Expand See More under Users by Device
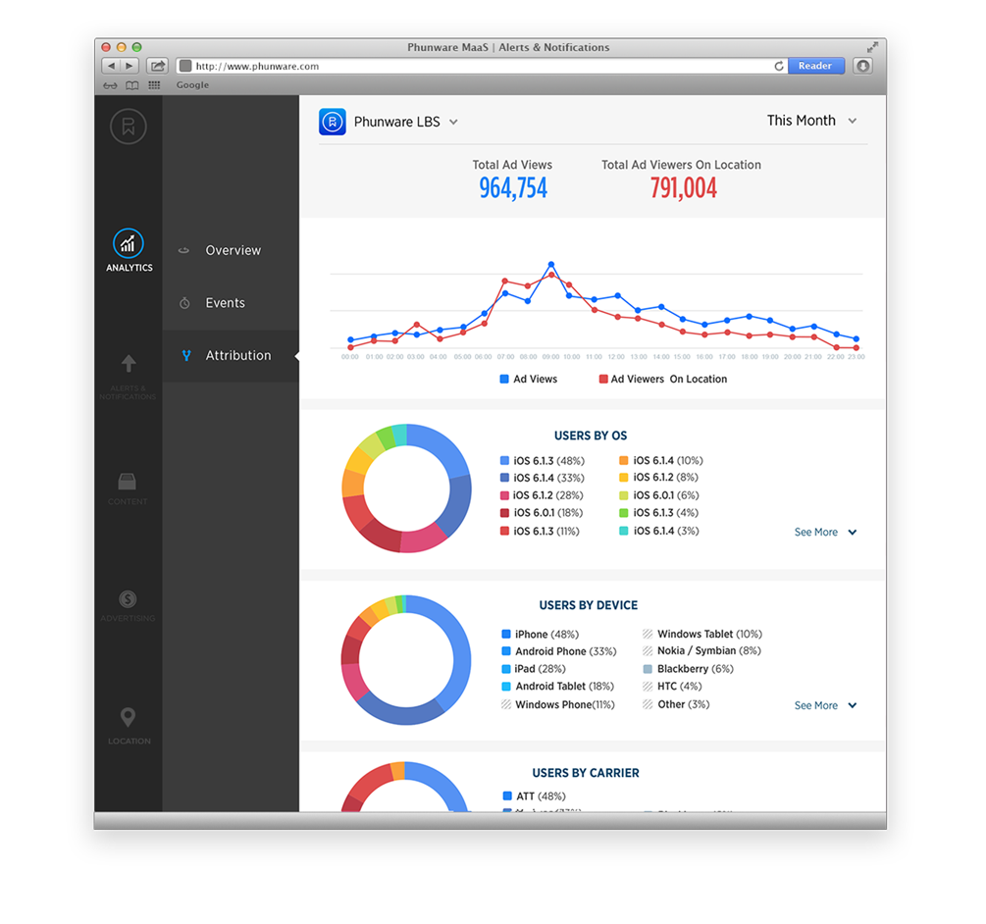 825,706
